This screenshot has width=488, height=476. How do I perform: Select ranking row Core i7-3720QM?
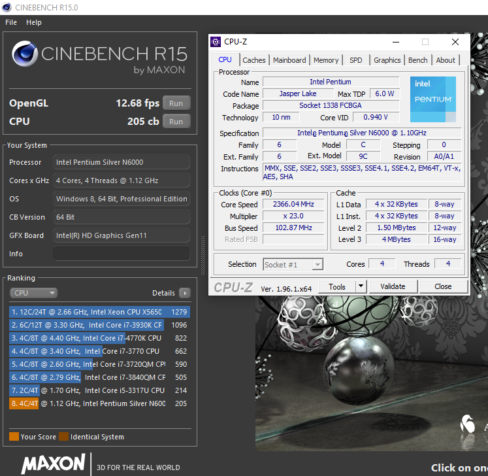coord(99,364)
